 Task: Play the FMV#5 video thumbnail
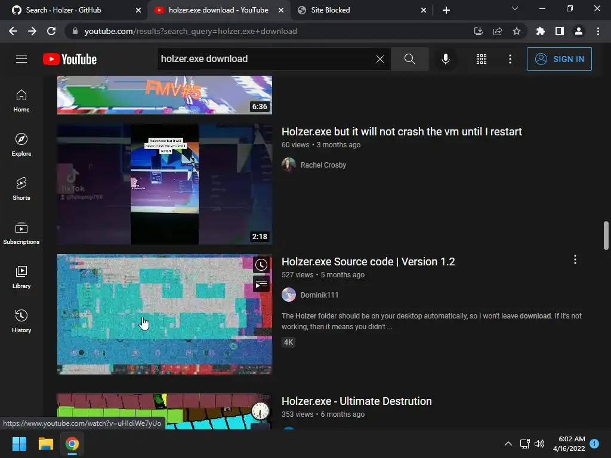click(165, 95)
